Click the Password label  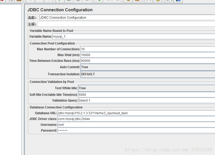pos(49,130)
